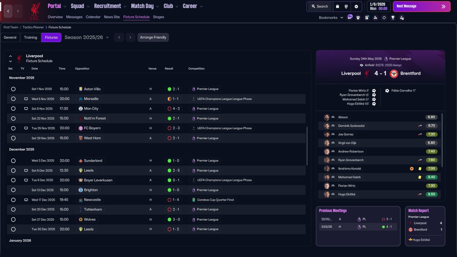Expand the Squad menu dropdown
457x257 pixels.
(x=88, y=6)
